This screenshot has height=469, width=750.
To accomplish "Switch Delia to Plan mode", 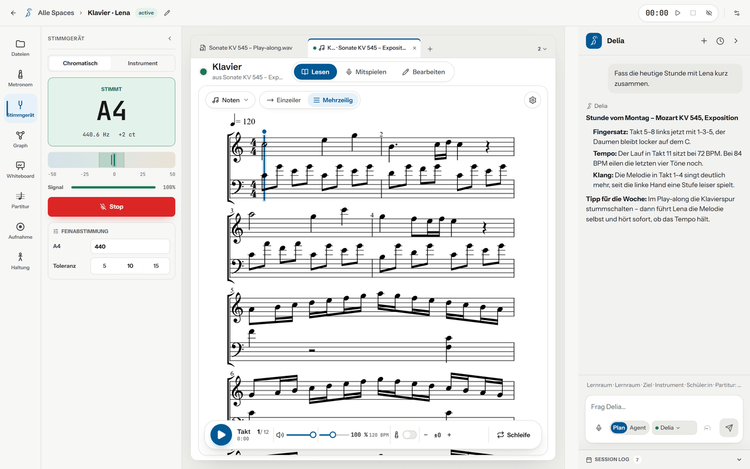I will [x=619, y=428].
